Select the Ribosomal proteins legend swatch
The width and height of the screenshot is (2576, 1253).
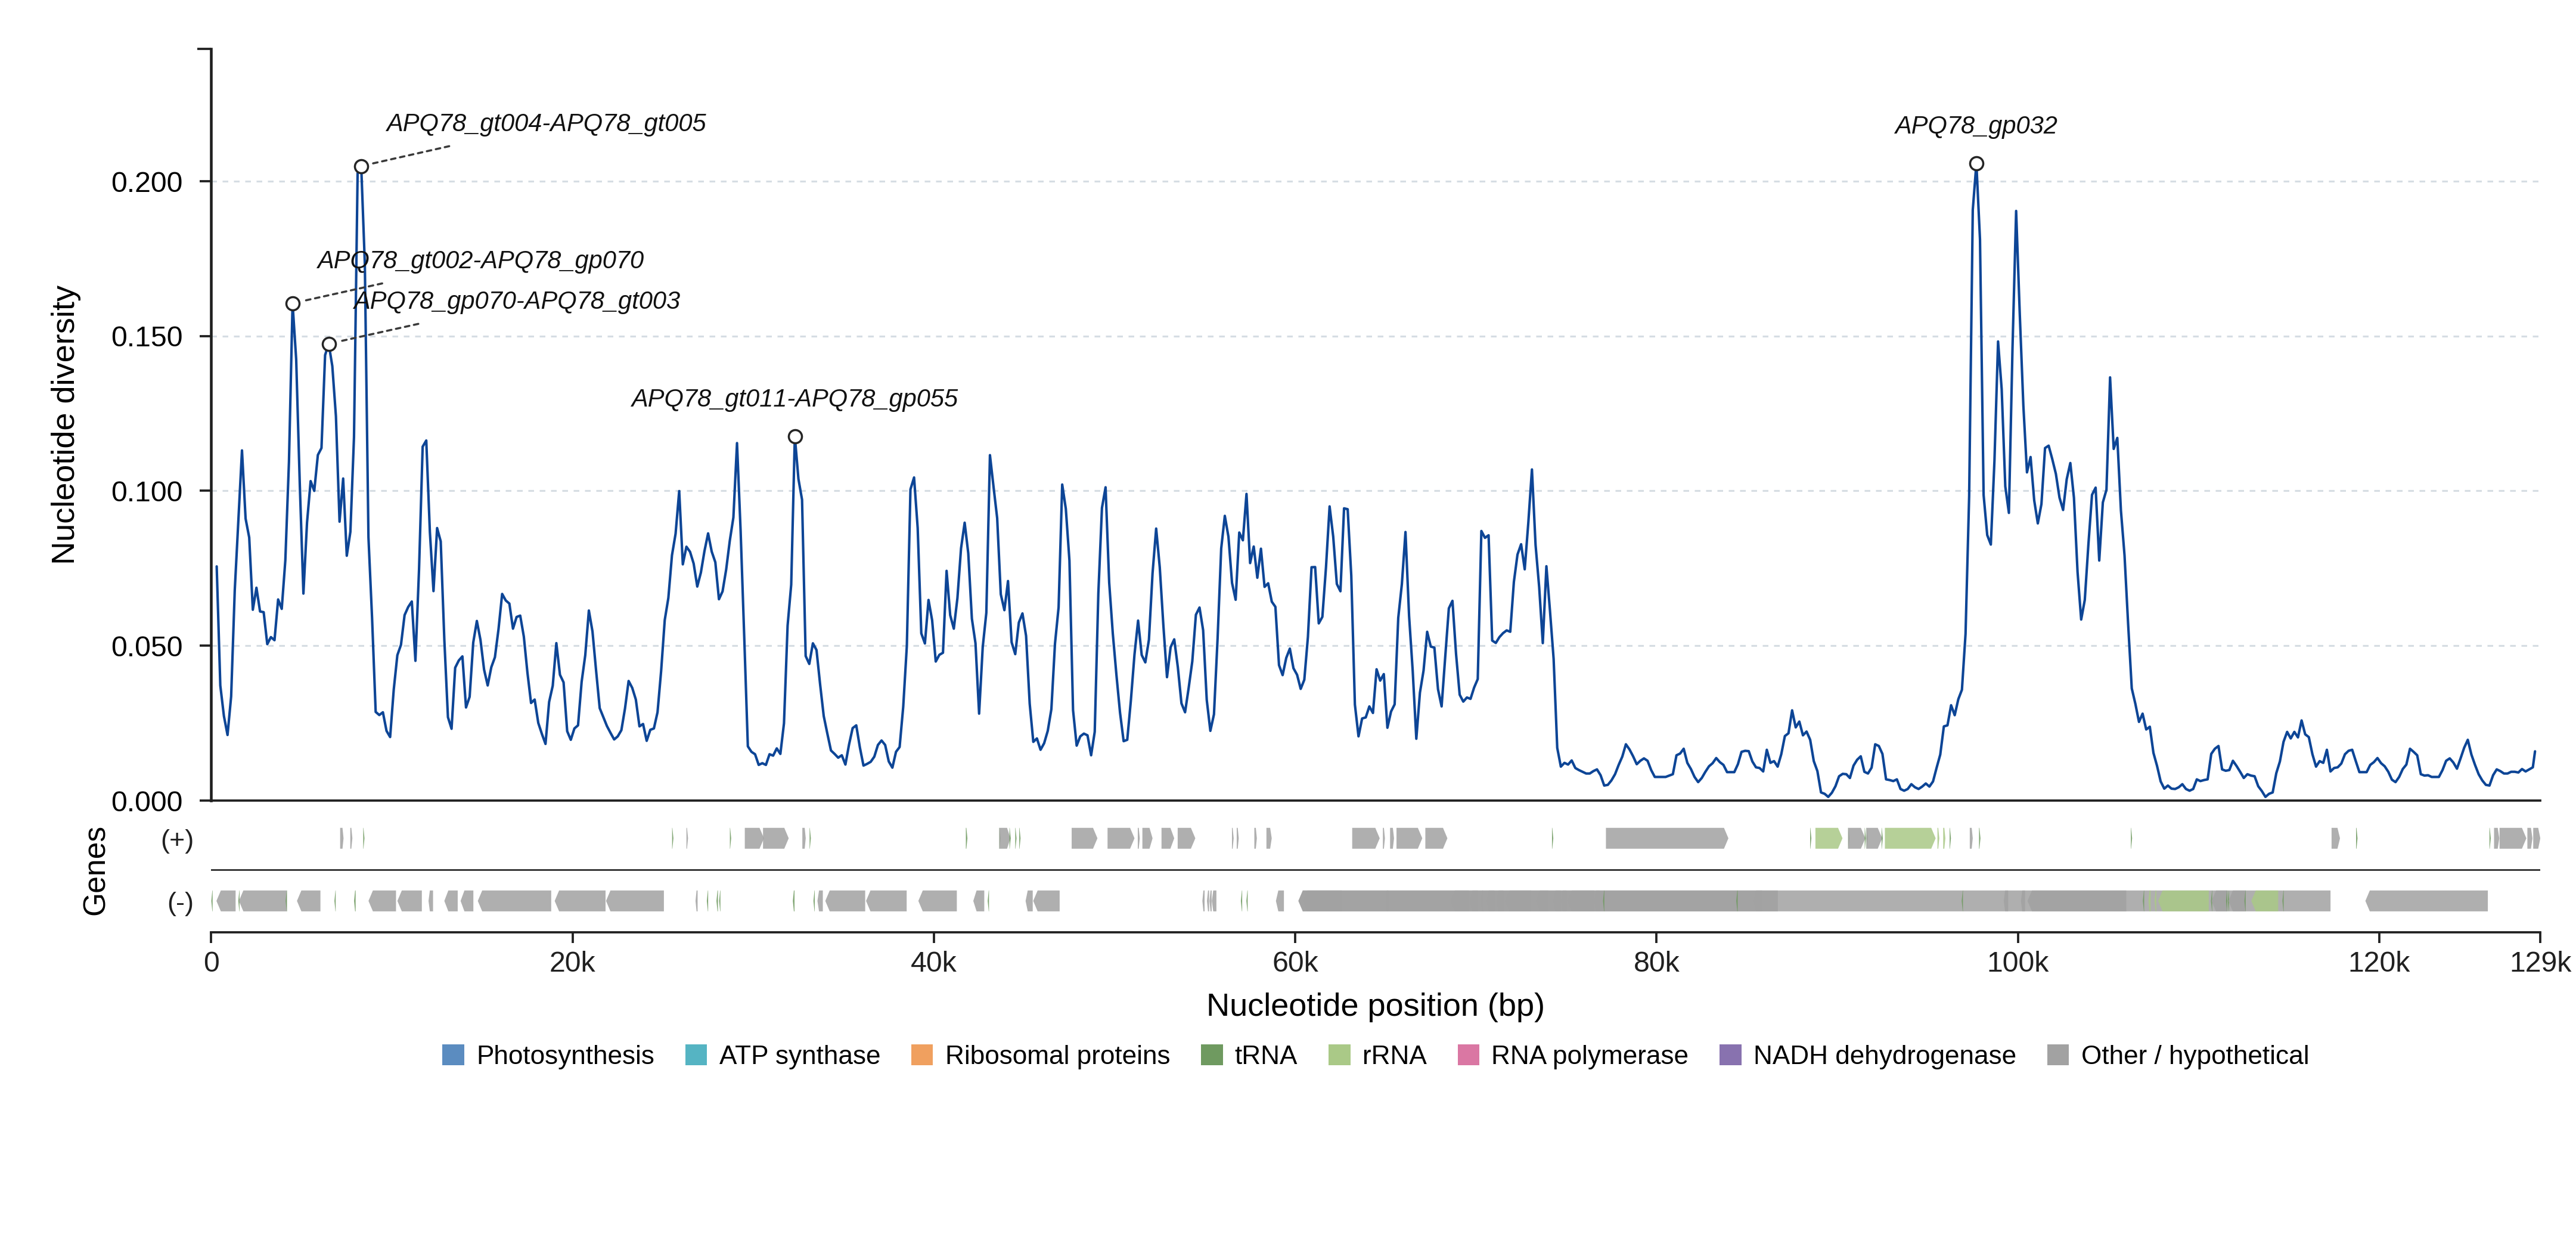tap(922, 1055)
